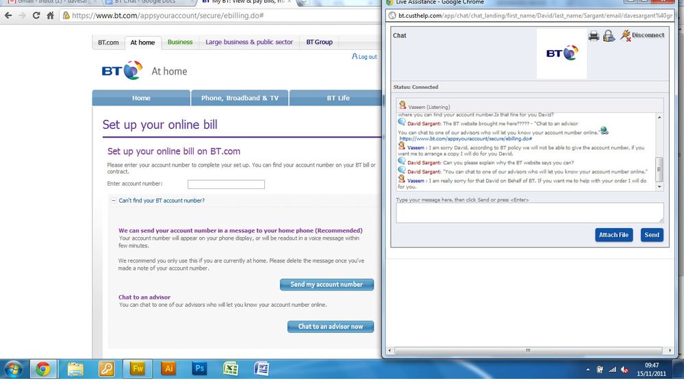Click horizontal scrollbar right arrow in chat window

coord(670,351)
